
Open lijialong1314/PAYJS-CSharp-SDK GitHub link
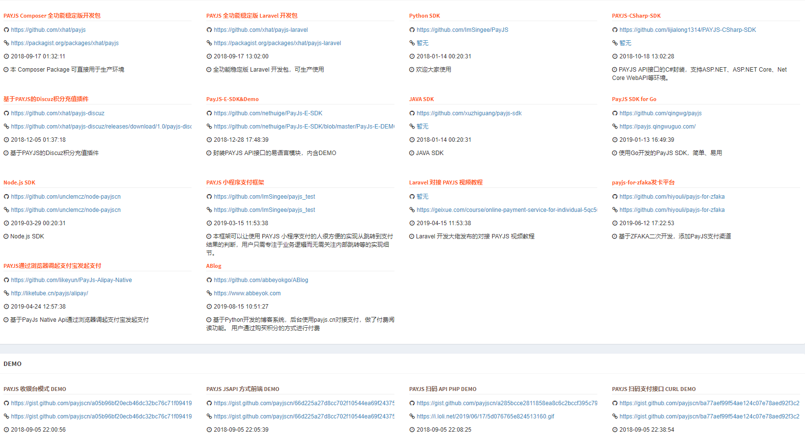pos(688,30)
